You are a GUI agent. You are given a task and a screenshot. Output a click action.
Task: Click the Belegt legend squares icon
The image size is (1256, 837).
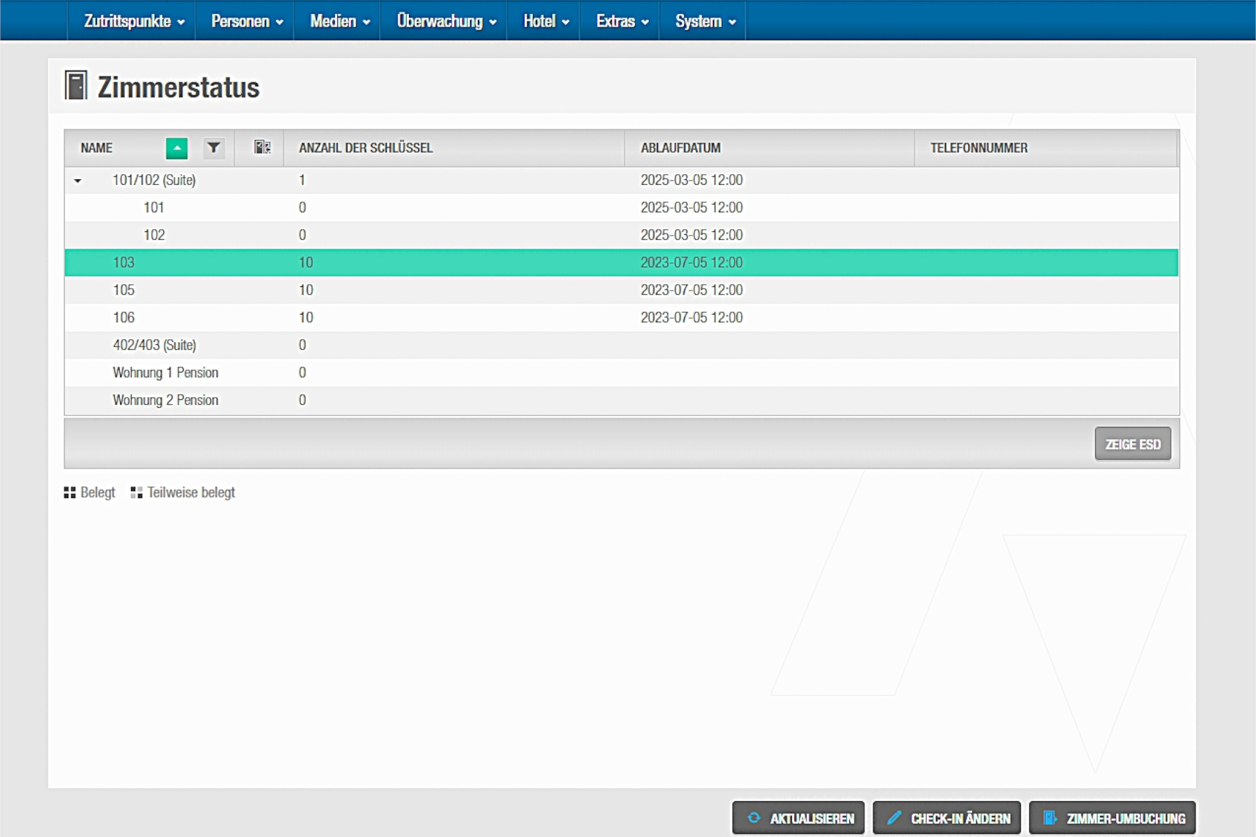tap(70, 493)
